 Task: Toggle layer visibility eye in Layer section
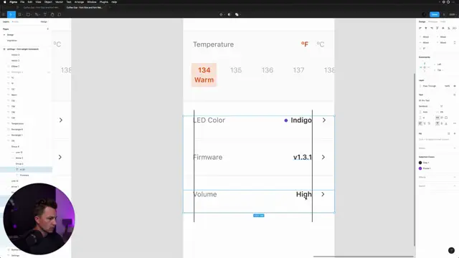[455, 86]
